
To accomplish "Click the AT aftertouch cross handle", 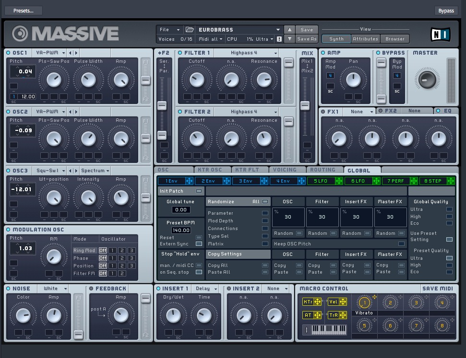I will click(x=317, y=315).
